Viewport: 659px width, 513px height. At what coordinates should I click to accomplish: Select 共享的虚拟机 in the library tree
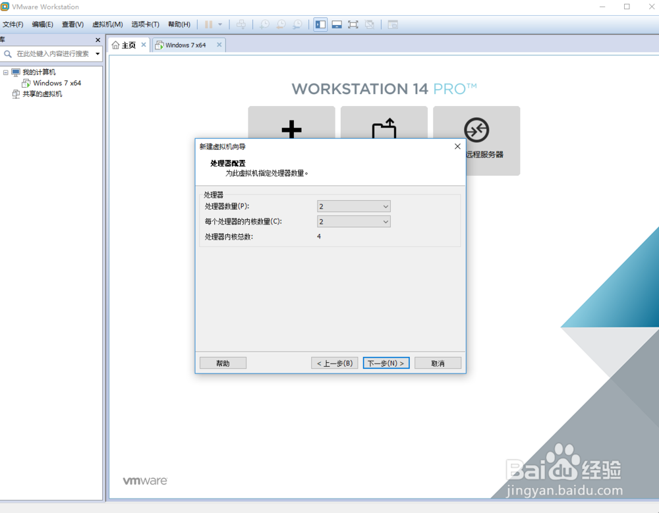coord(42,94)
